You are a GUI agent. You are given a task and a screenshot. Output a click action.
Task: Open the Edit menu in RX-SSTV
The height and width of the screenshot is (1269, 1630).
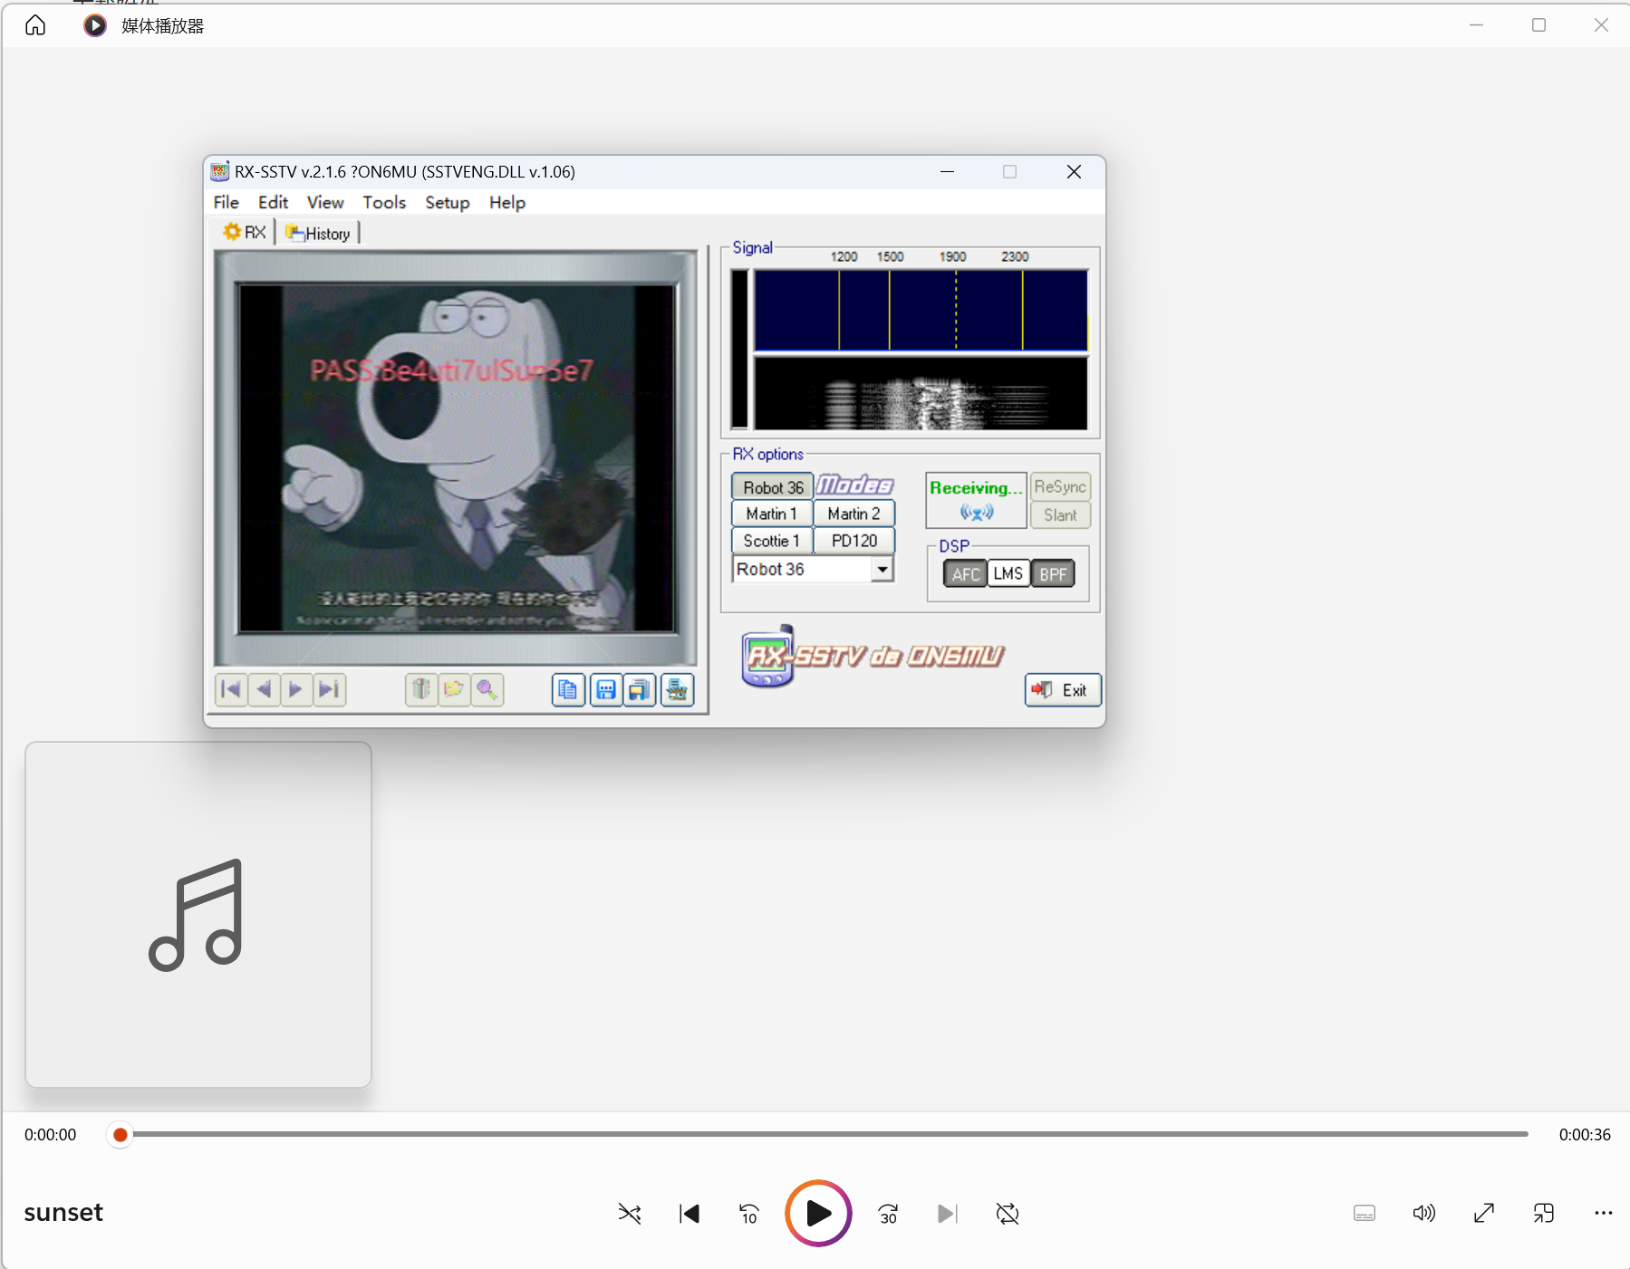tap(273, 203)
